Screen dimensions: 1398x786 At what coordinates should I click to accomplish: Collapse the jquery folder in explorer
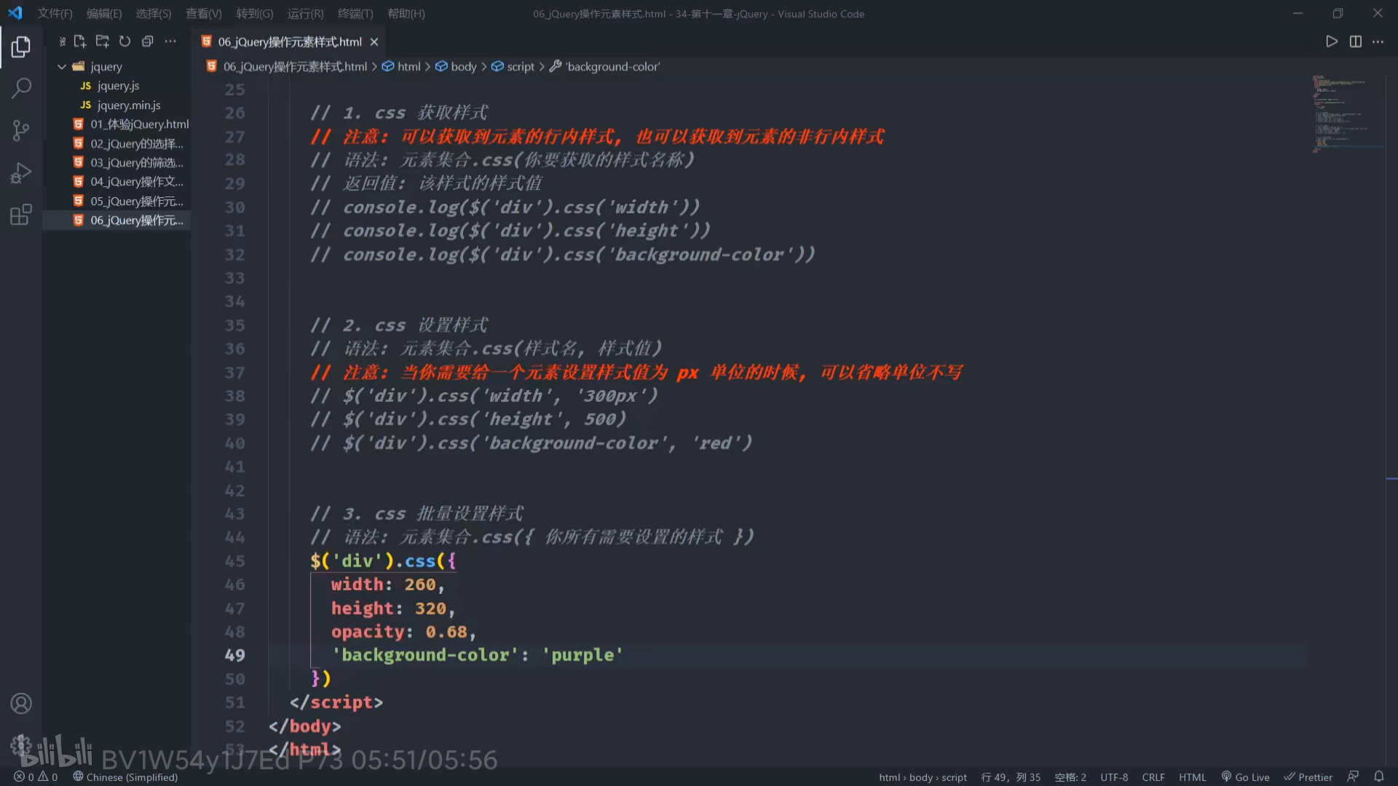tap(62, 66)
